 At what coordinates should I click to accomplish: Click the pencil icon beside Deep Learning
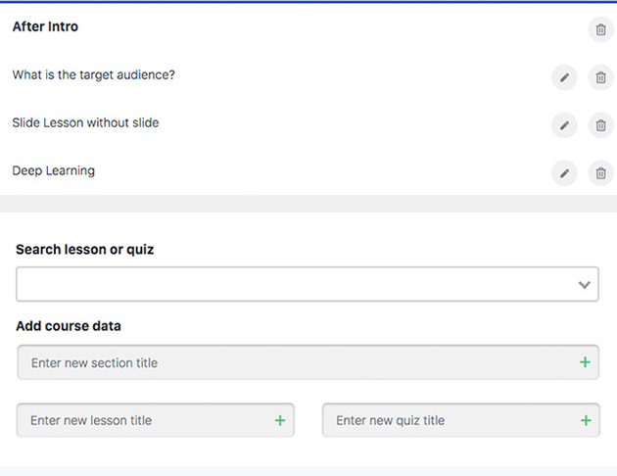[564, 173]
